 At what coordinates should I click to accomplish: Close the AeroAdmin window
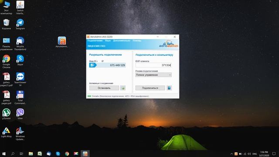point(174,37)
